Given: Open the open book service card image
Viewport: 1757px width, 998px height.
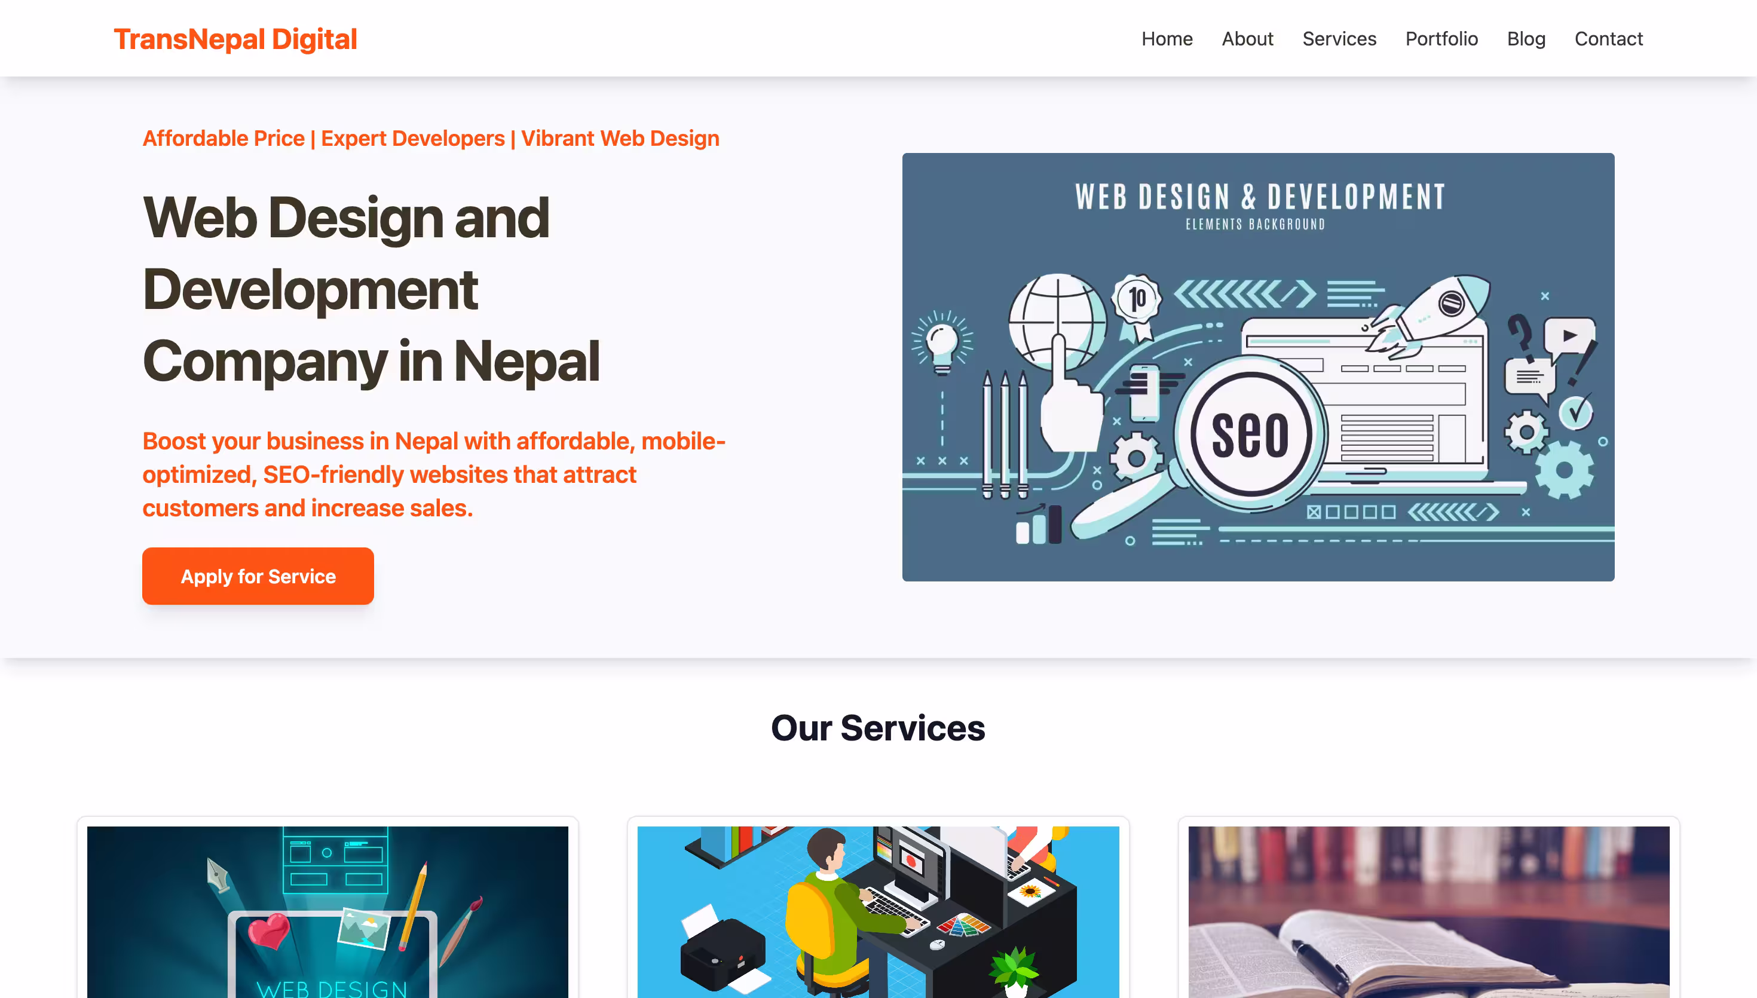Looking at the screenshot, I should (x=1429, y=911).
